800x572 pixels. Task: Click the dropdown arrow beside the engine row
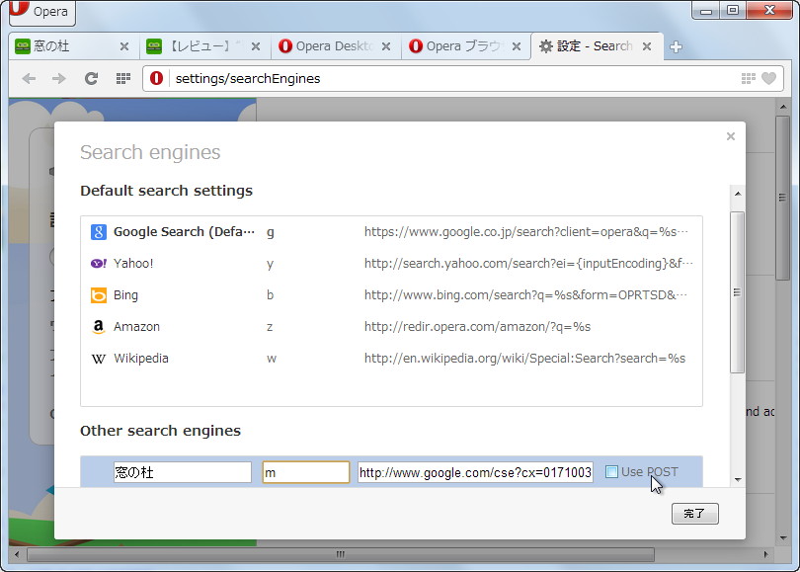[737, 481]
